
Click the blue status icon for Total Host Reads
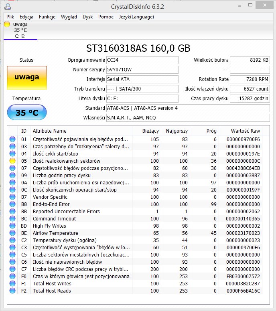[x=12, y=291]
